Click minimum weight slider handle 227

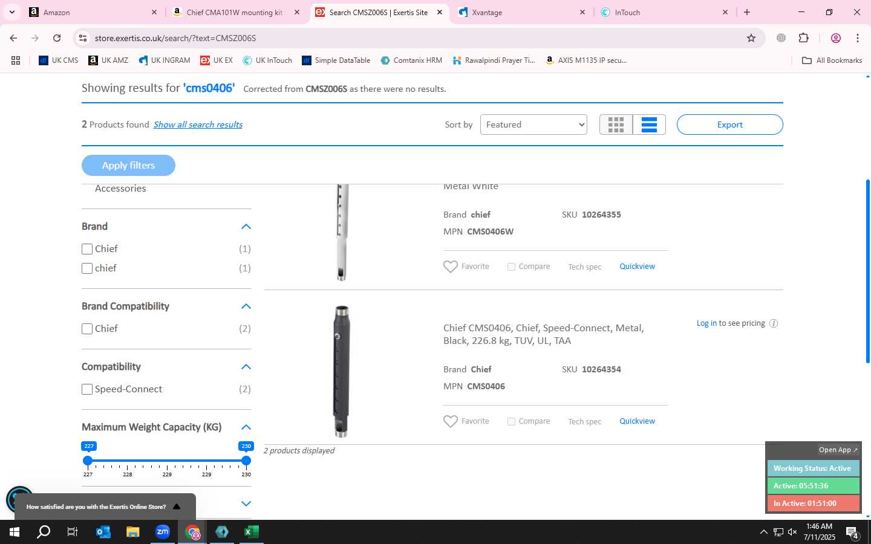(x=88, y=461)
